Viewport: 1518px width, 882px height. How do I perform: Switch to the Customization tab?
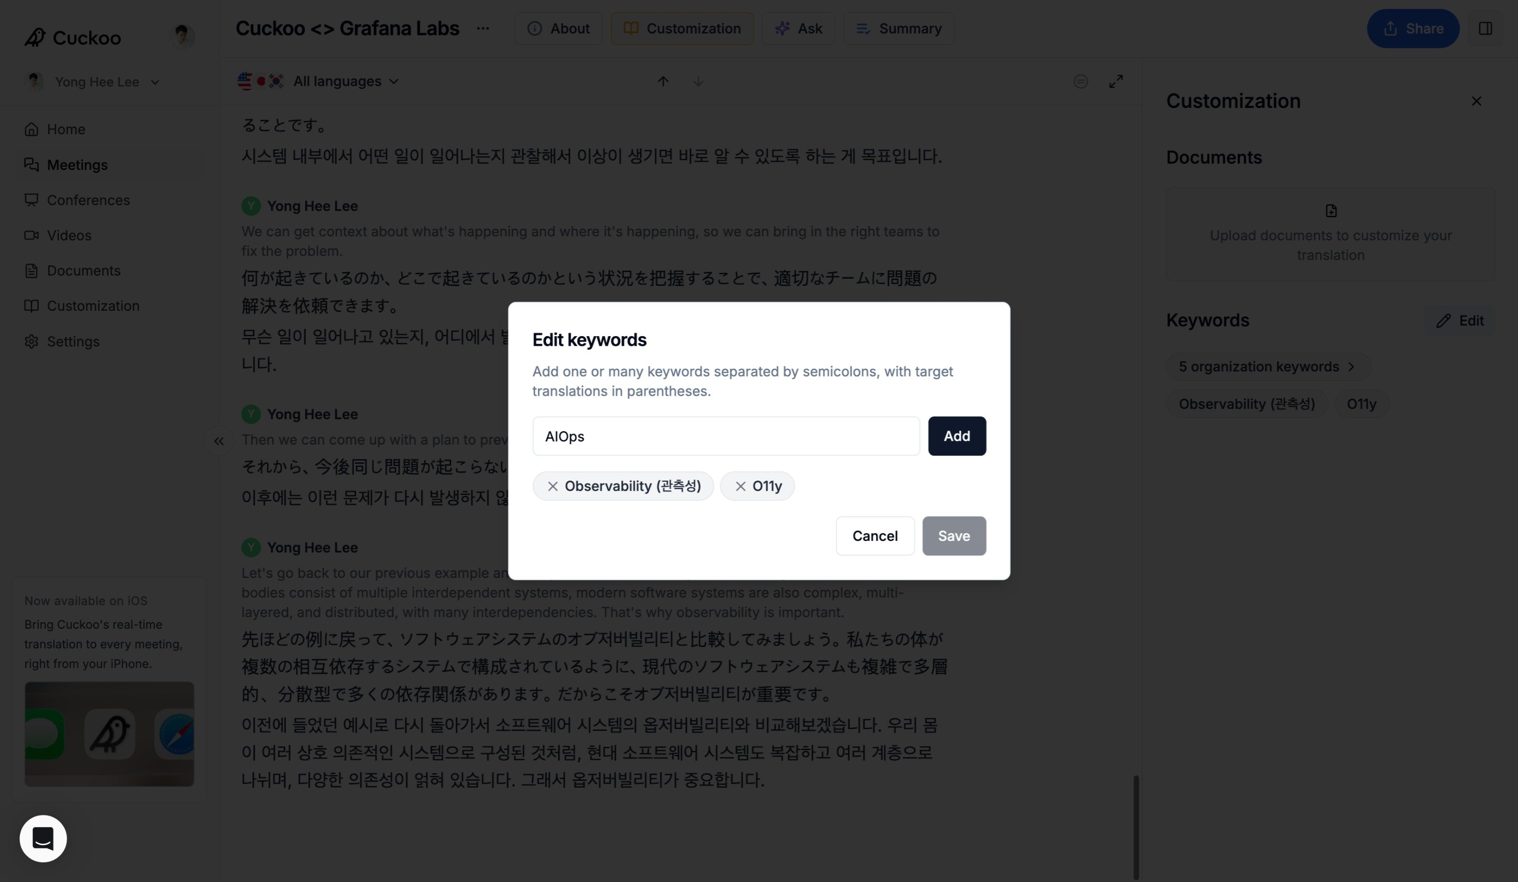(x=682, y=28)
